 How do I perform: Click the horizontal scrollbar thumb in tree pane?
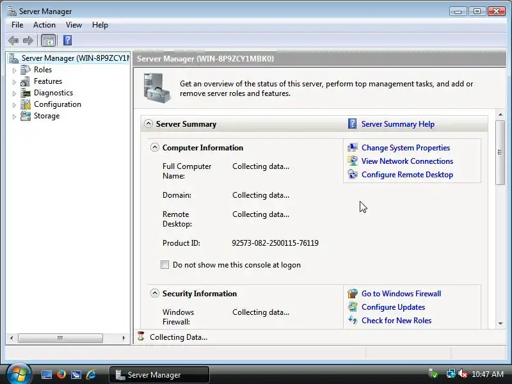coord(60,338)
